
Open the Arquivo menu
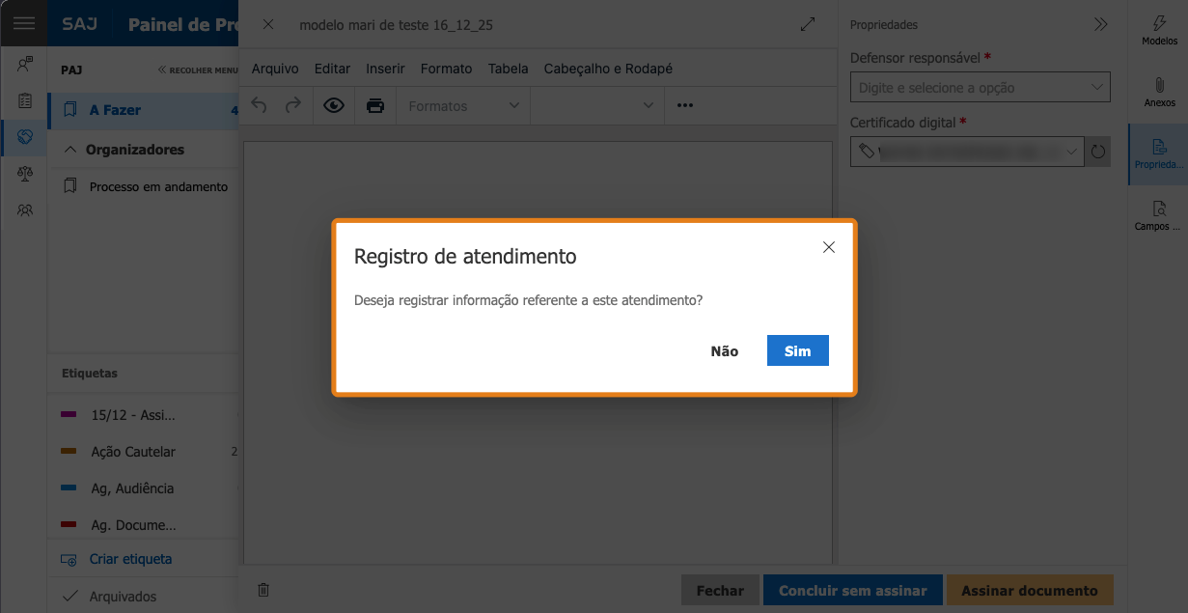click(x=275, y=69)
